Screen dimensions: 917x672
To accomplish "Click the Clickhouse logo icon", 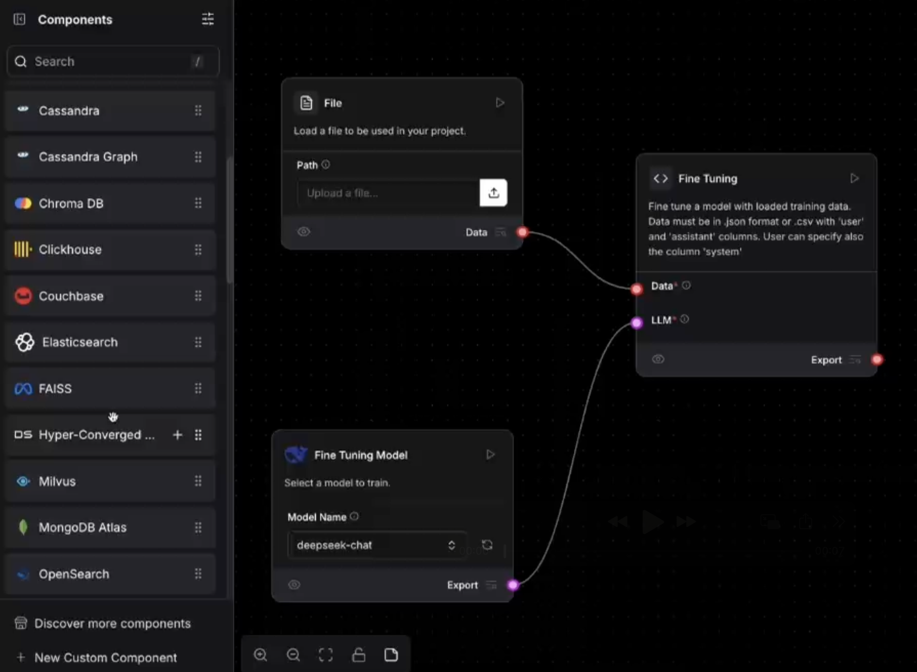I will click(x=23, y=249).
